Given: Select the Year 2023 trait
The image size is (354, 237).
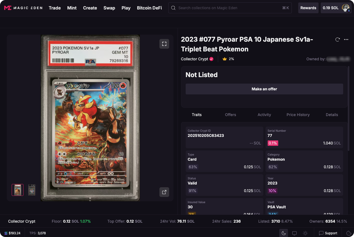Looking at the screenshot, I should point(304,185).
